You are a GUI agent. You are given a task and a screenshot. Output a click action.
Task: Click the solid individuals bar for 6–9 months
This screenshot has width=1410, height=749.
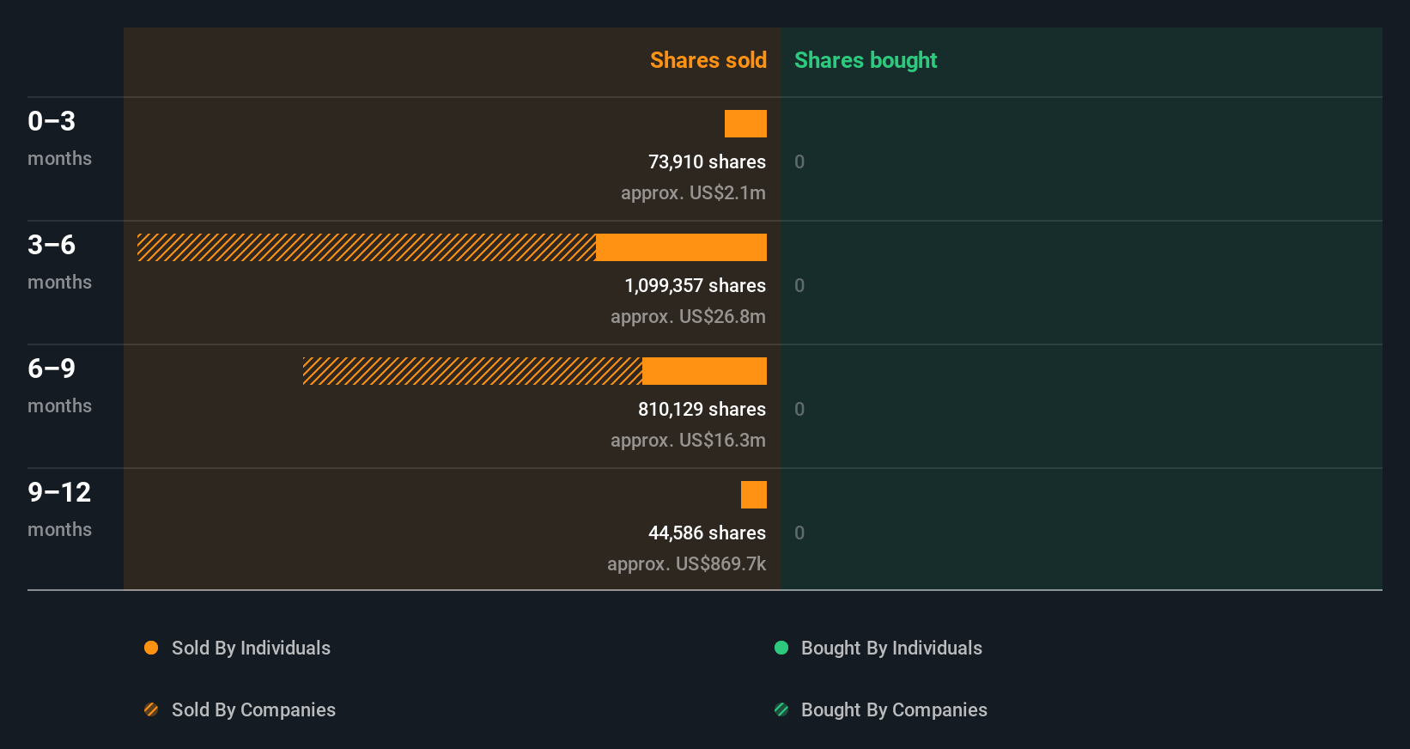tap(704, 371)
